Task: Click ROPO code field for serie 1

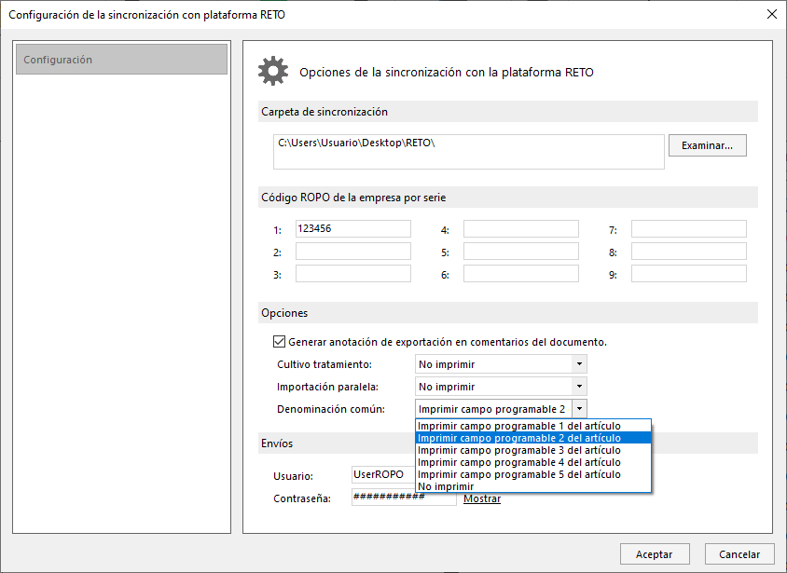Action: tap(352, 228)
